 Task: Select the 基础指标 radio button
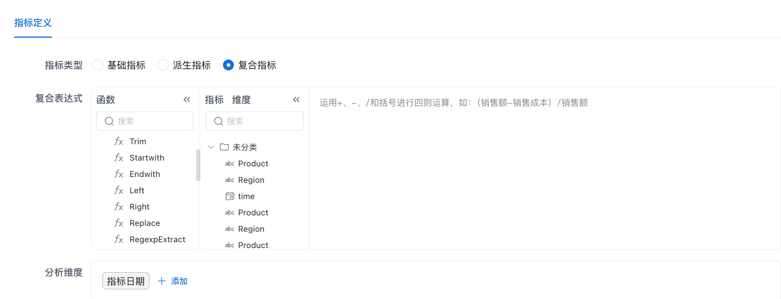98,65
